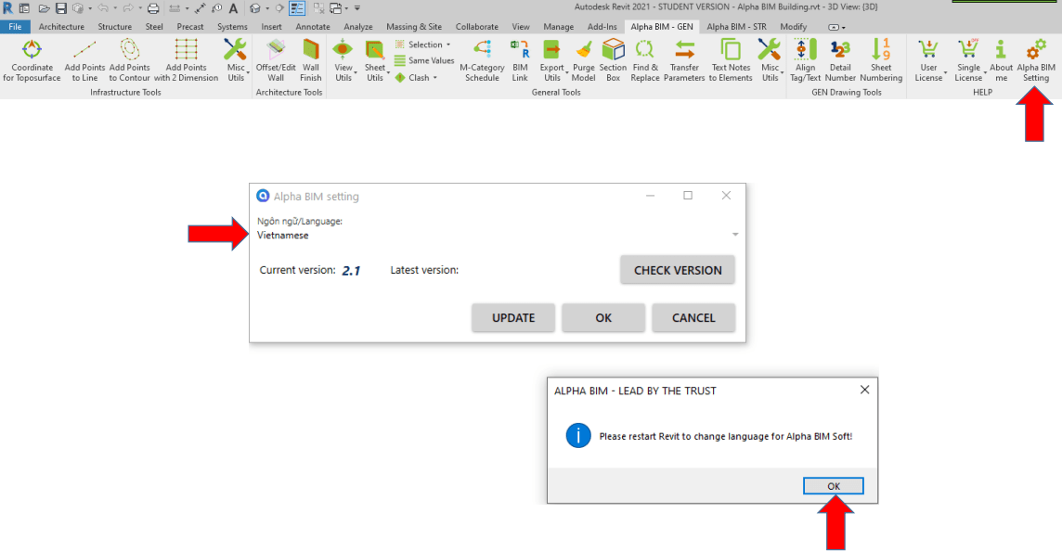Screen dimensions: 1062x551
Task: Open the About me info
Action: point(1001,60)
